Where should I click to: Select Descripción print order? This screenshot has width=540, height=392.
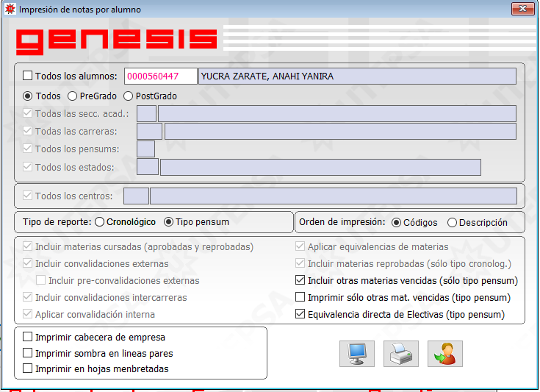coord(452,223)
